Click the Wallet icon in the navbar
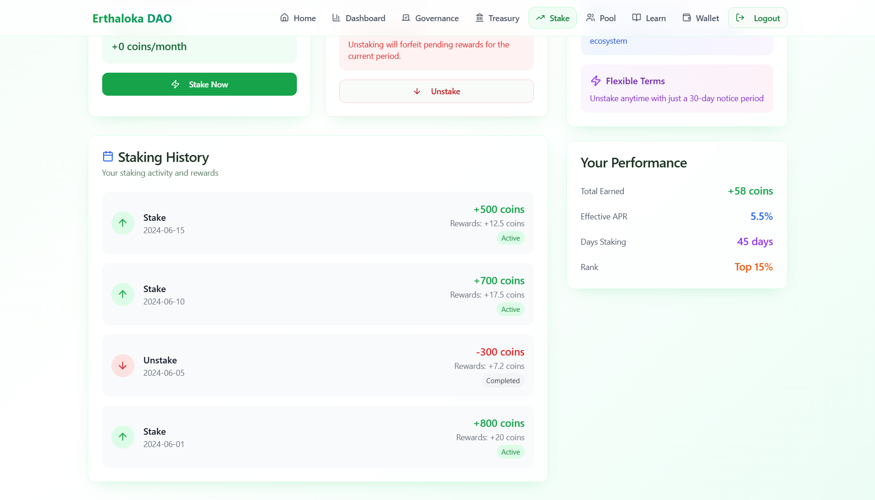Image resolution: width=875 pixels, height=500 pixels. click(687, 18)
